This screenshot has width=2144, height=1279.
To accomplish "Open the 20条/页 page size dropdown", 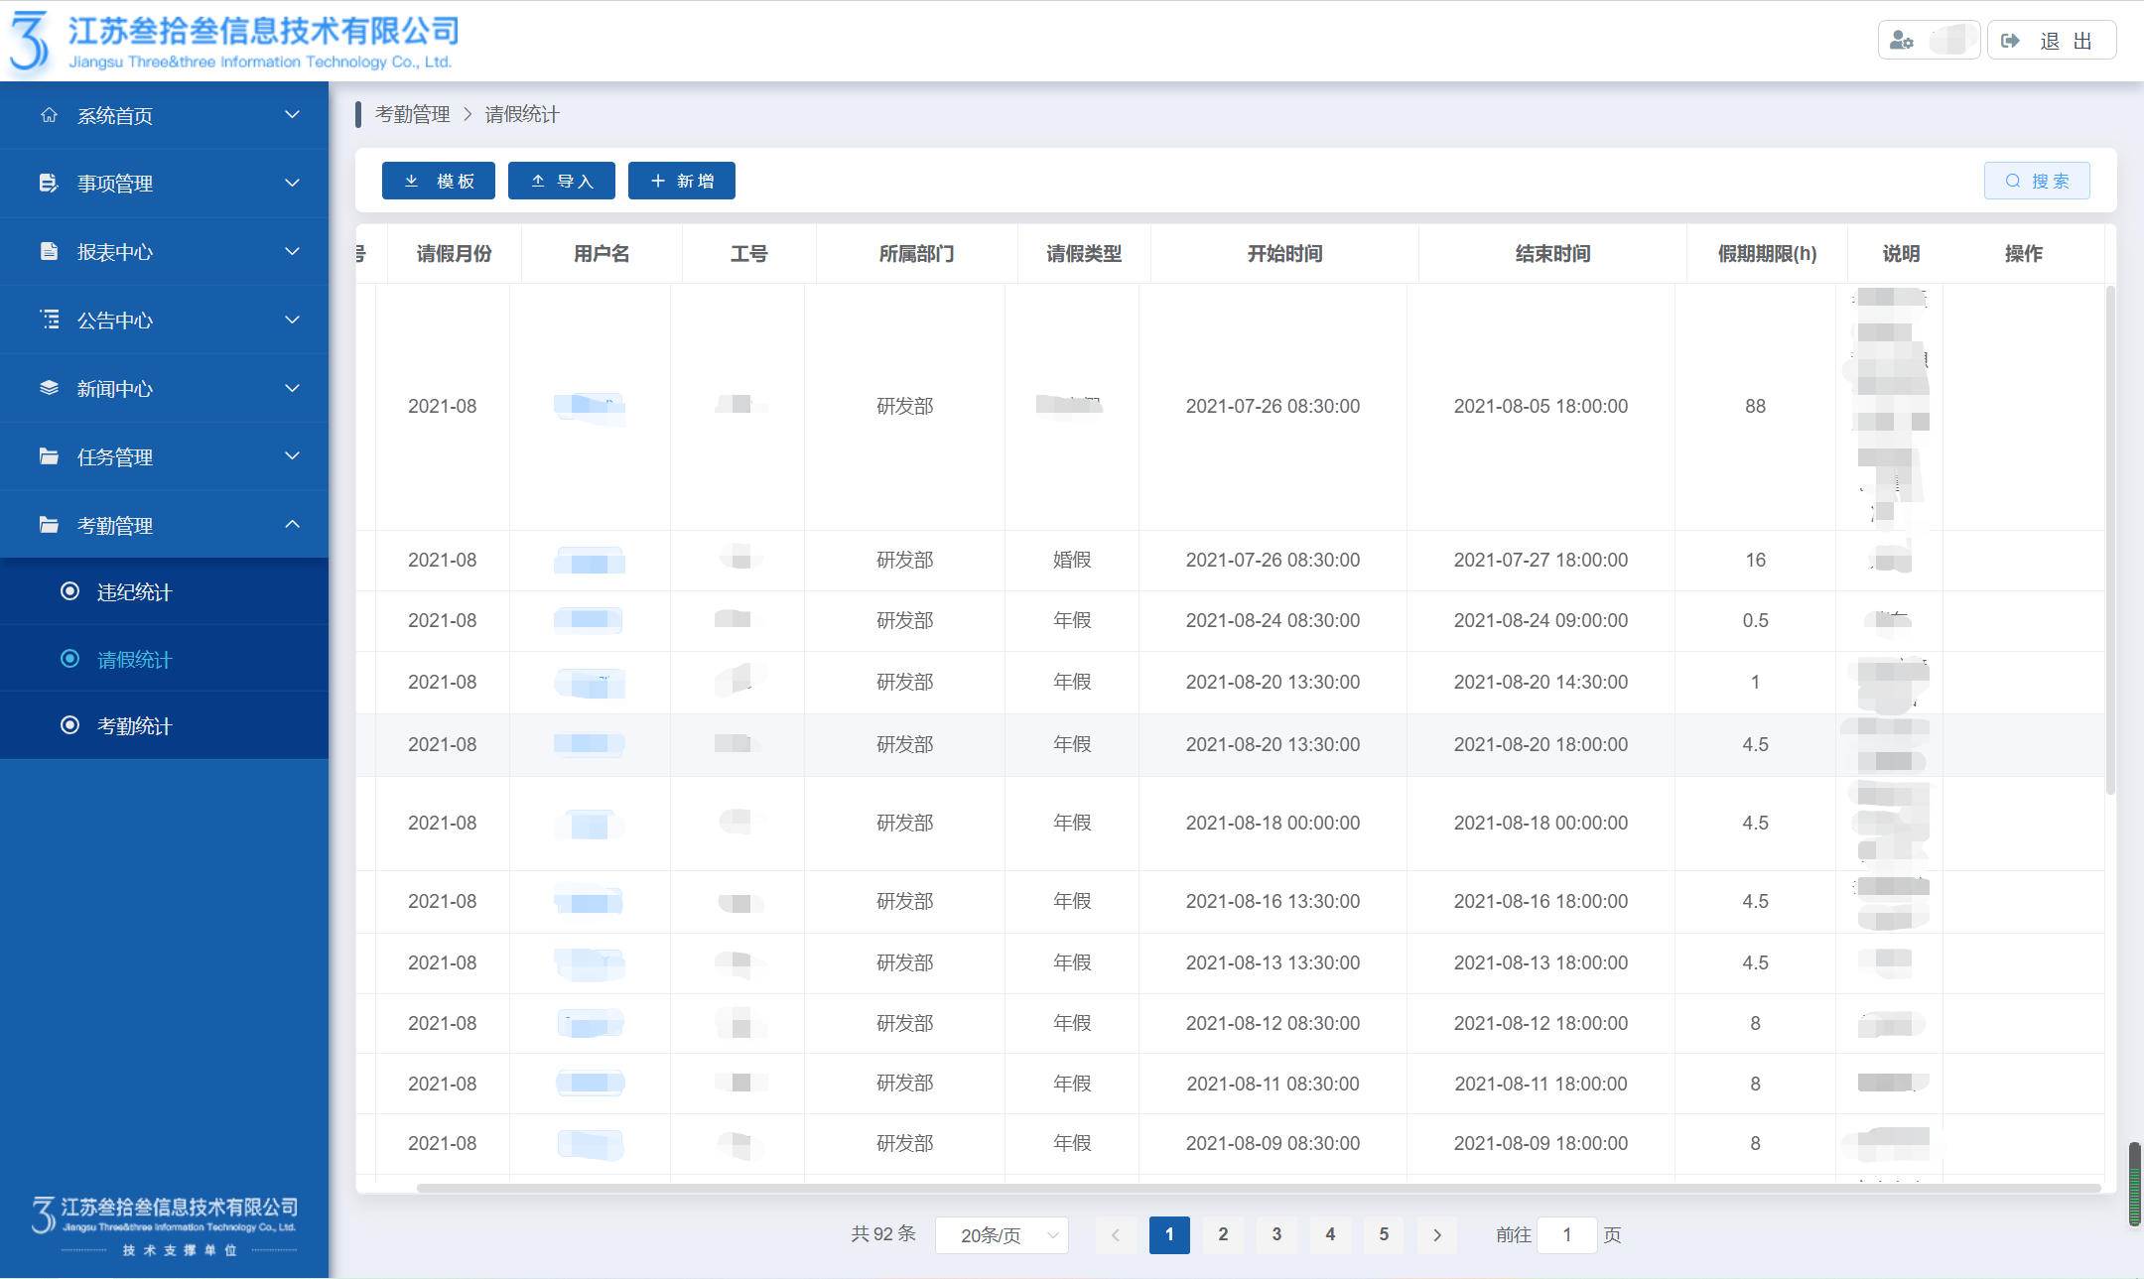I will 1001,1235.
